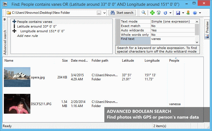Image resolution: width=212 pixels, height=131 pixels.
Task: Minimize the Find window
Action: pos(187,4)
